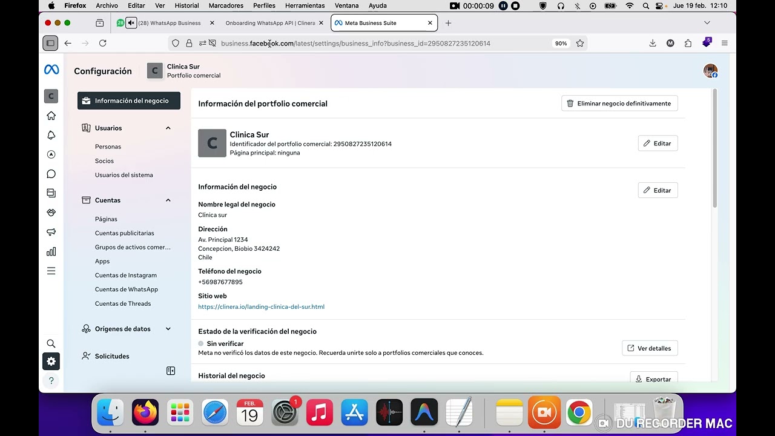
Task: Edit Información del negocio details
Action: coord(658,190)
